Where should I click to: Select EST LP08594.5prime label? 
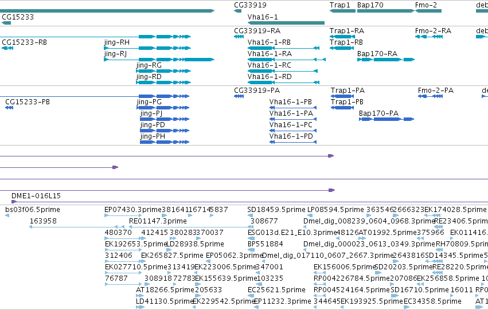click(335, 210)
